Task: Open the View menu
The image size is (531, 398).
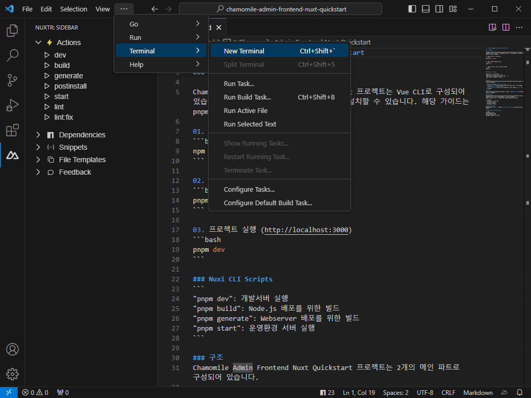Action: (x=102, y=9)
